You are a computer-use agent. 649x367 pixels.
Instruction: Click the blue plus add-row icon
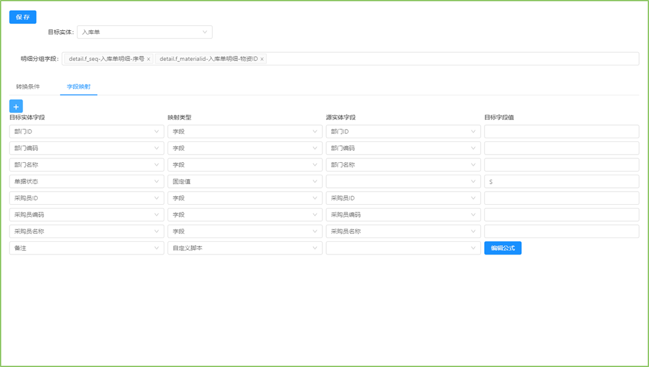point(16,106)
